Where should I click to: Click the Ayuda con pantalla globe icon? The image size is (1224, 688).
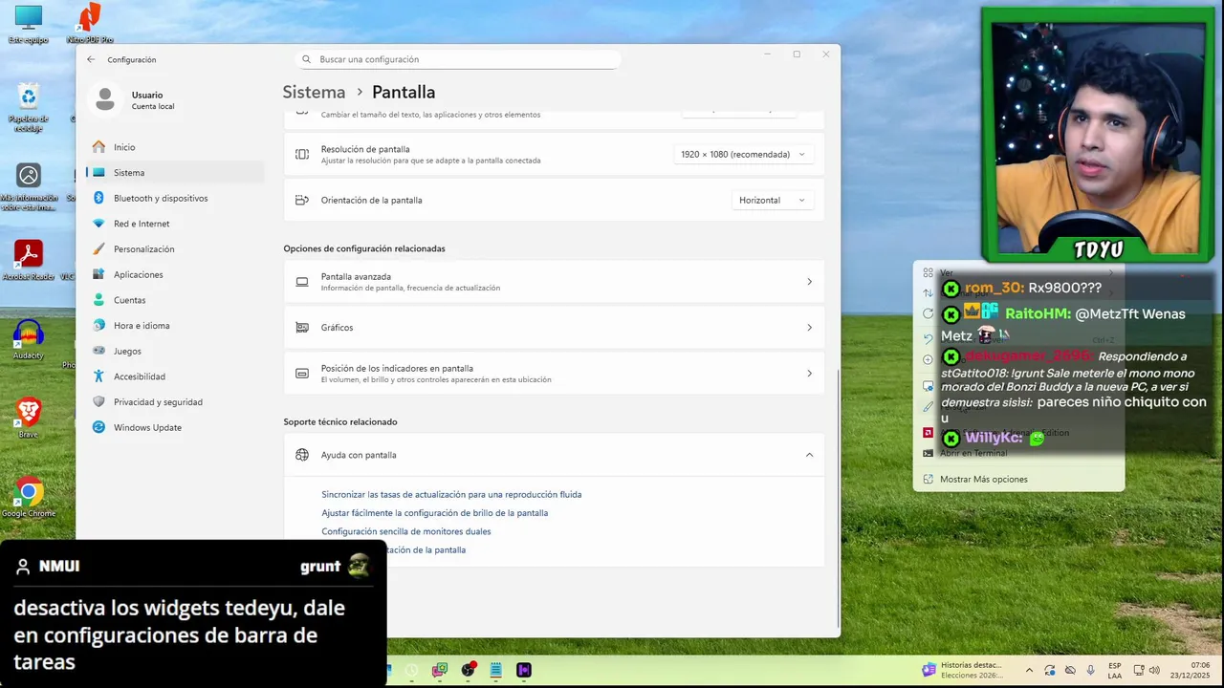(302, 455)
